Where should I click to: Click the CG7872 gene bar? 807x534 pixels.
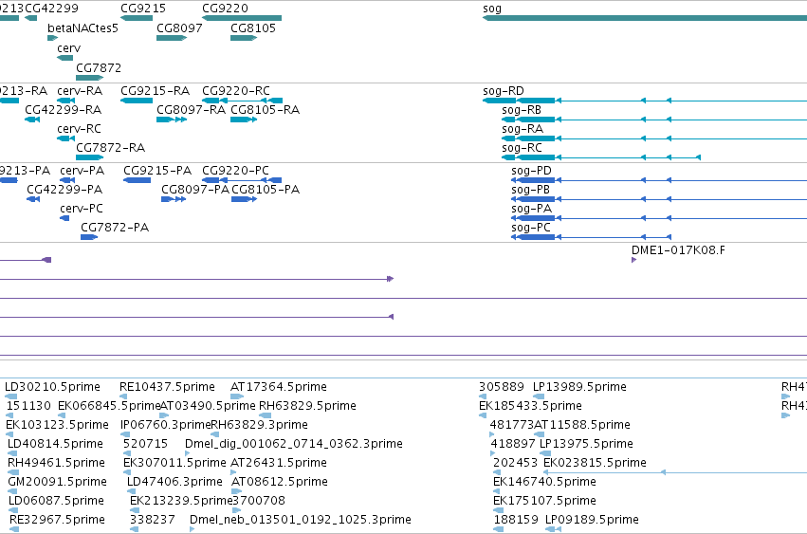[x=89, y=78]
